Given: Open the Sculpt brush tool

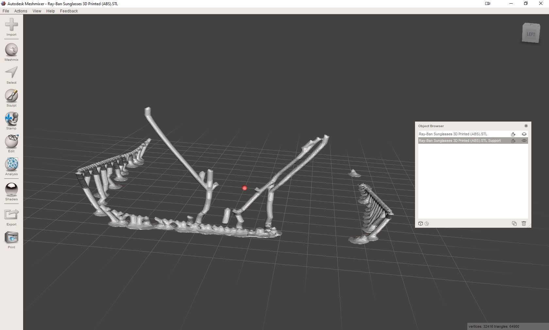Looking at the screenshot, I should coord(11,98).
